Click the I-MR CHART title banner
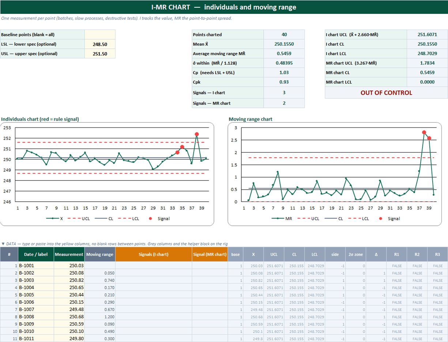This screenshot has width=448, height=342. point(224,7)
